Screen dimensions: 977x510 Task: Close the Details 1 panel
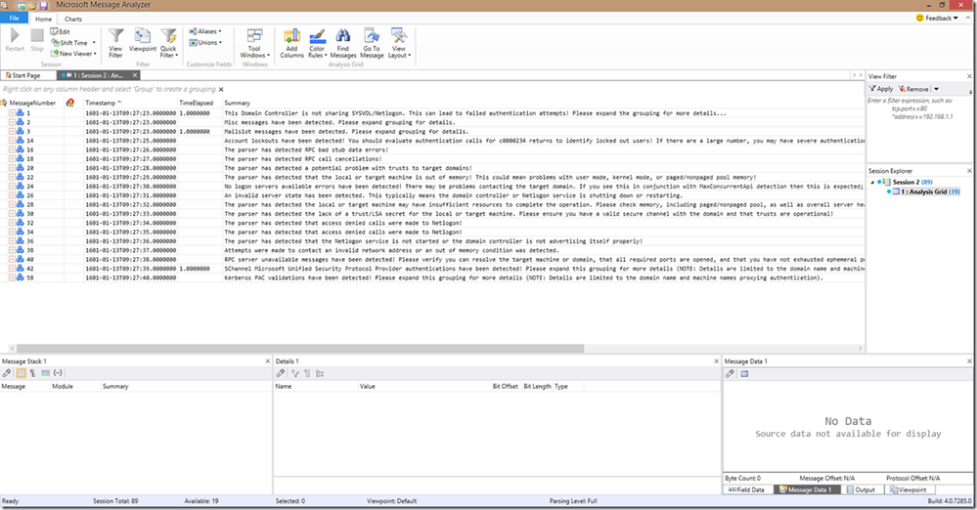716,361
